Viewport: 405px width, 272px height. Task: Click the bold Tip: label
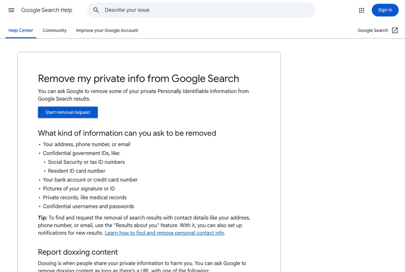43,218
